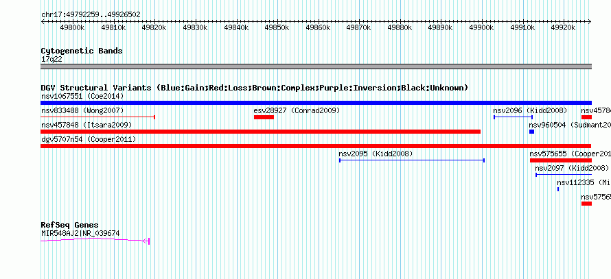Viewport: 611px width, 279px height.
Task: Click the chr17:49792259..49926502 coordinate label
Action: 91,15
